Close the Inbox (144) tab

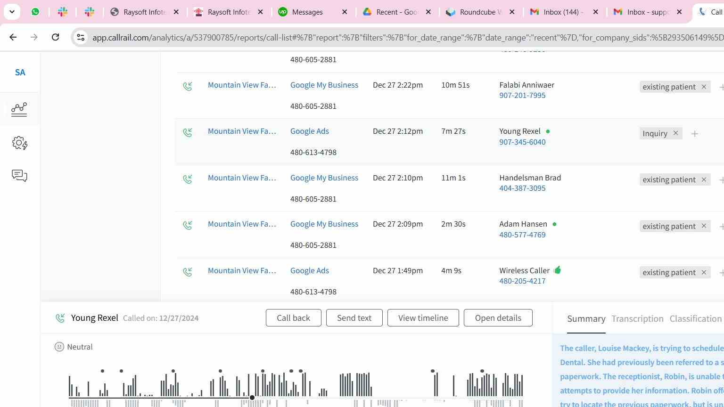coord(595,12)
